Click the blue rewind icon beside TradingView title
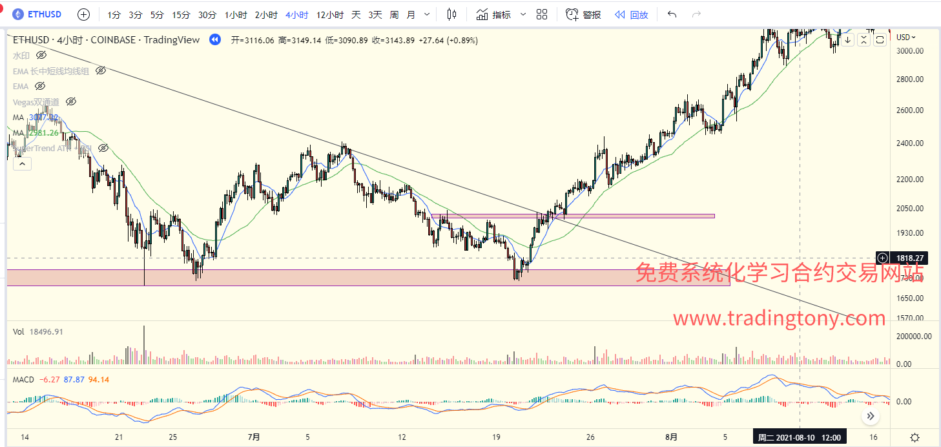The width and height of the screenshot is (941, 447). click(214, 40)
